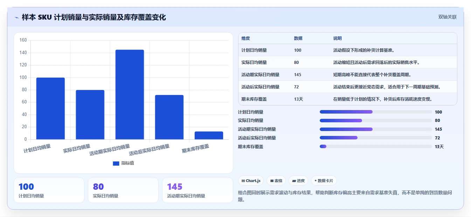Click the lightning icon beside the title

tap(17, 17)
